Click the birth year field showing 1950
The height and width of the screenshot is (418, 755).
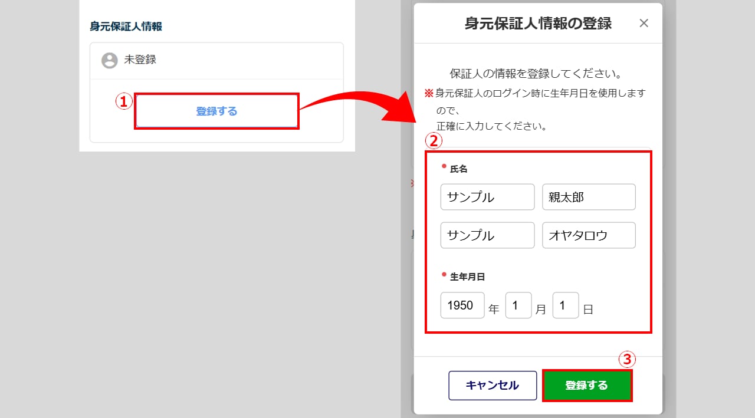tap(462, 305)
